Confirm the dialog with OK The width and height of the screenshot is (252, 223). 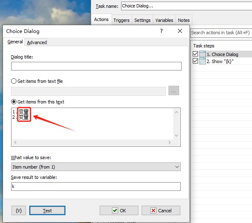pyautogui.click(x=119, y=211)
